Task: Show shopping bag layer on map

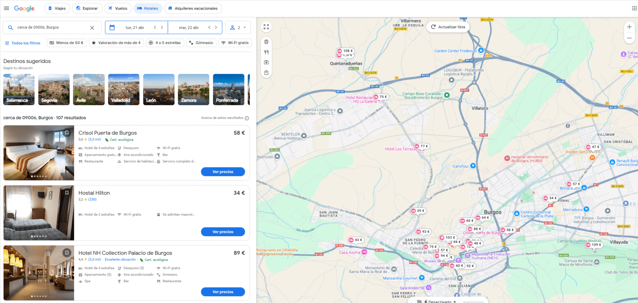Action: (x=266, y=73)
